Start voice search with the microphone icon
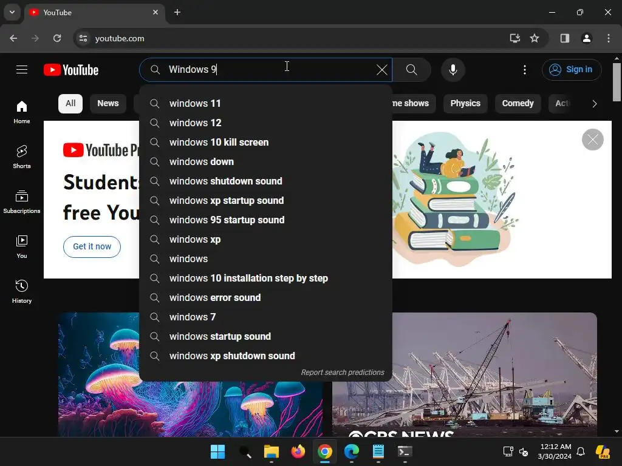The height and width of the screenshot is (466, 622). [x=453, y=70]
